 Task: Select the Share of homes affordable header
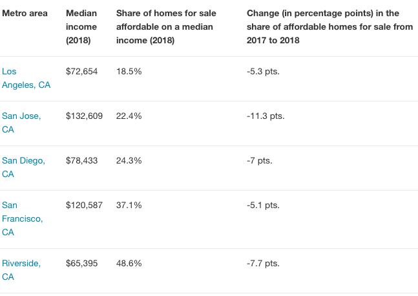pos(166,27)
